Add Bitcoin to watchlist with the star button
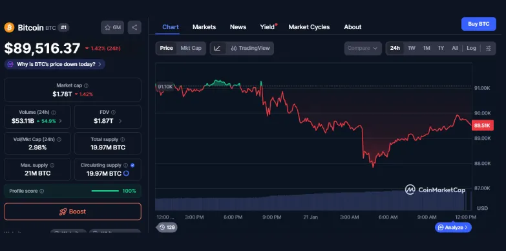506x251 pixels. click(112, 27)
